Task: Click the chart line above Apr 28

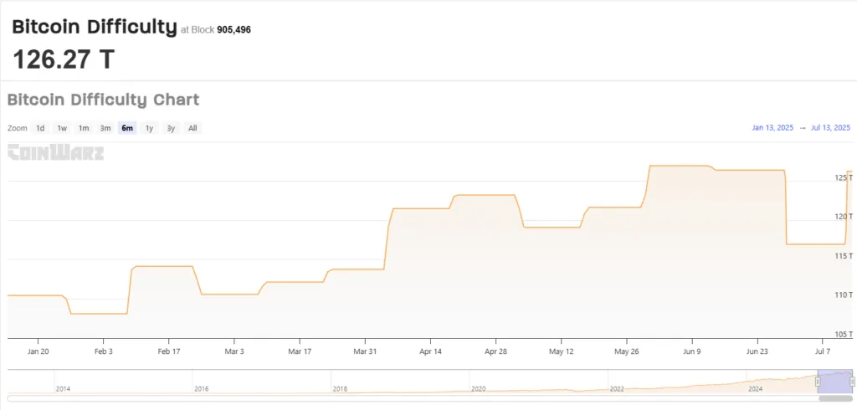Action: click(x=496, y=195)
